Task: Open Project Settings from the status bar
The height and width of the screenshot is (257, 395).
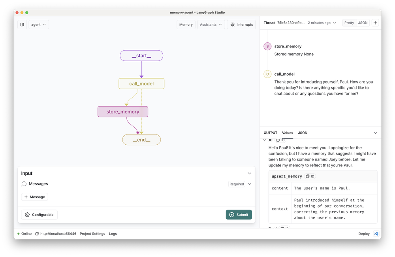Action: (92, 234)
